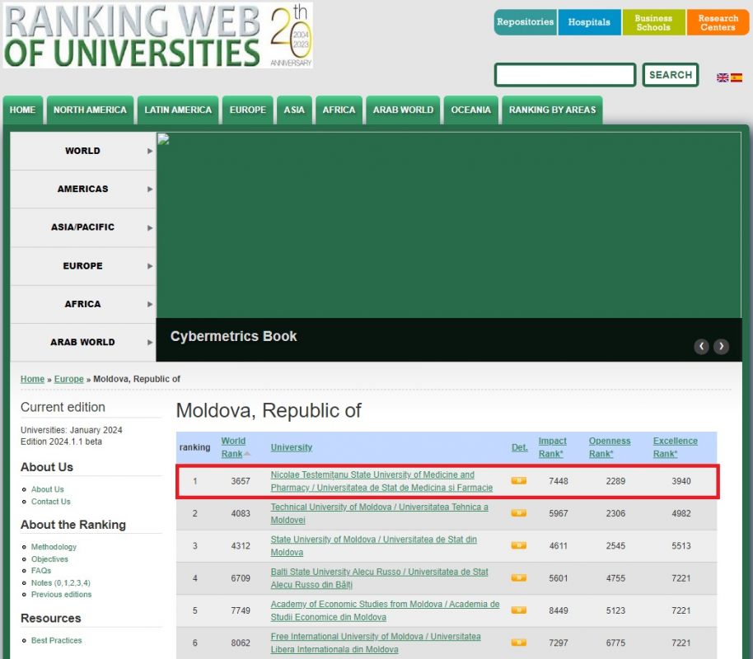753x659 pixels.
Task: Open details icon for Nicolae Testemitanu University row
Action: pyautogui.click(x=518, y=480)
